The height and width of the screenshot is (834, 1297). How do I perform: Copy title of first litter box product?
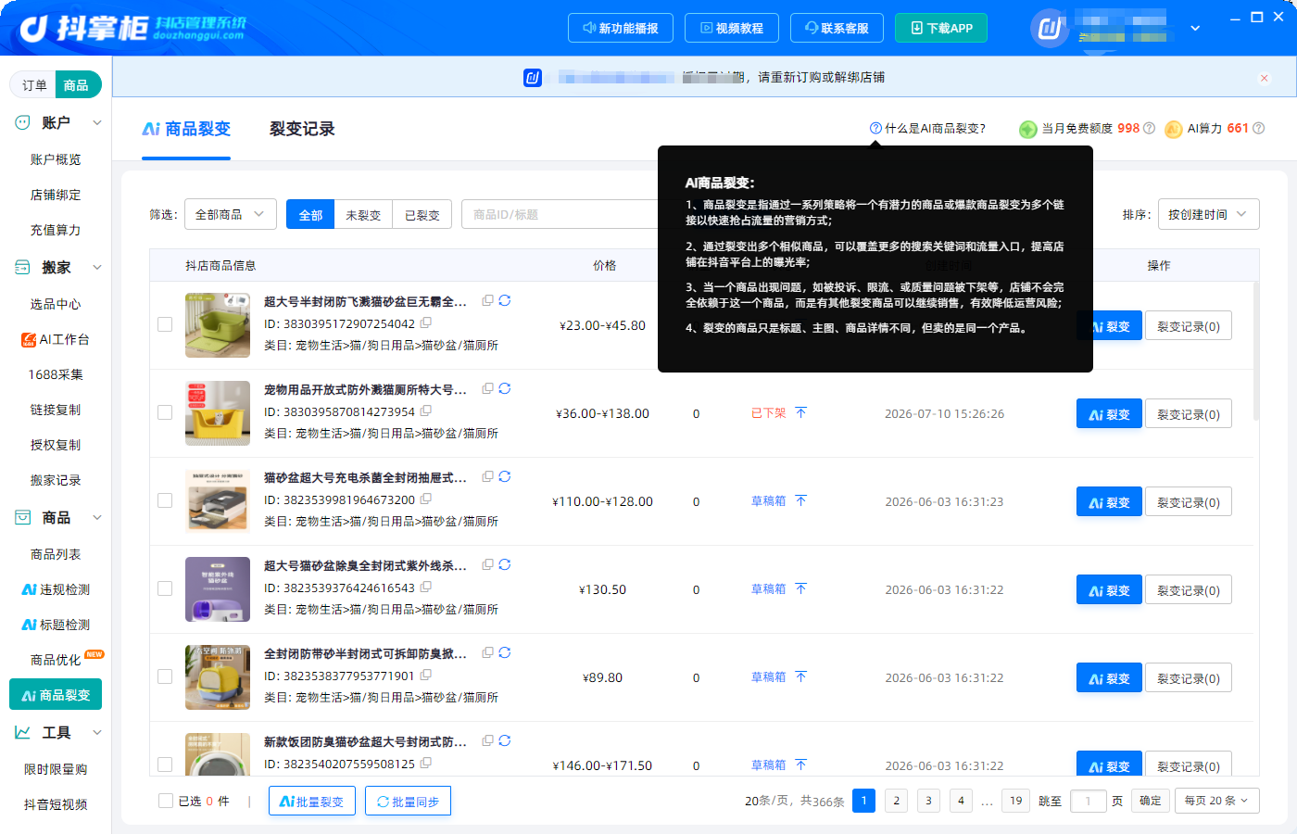point(487,301)
